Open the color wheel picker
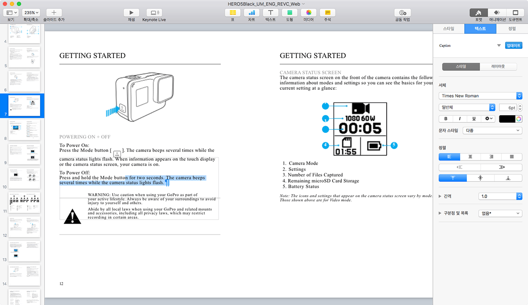Image resolution: width=528 pixels, height=305 pixels. (519, 119)
